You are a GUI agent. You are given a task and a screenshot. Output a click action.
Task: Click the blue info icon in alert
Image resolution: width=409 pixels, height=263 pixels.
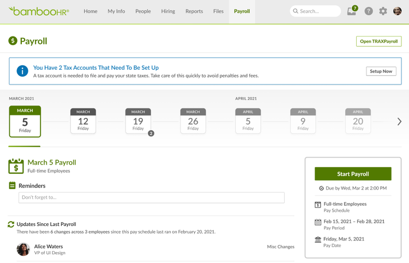22,71
